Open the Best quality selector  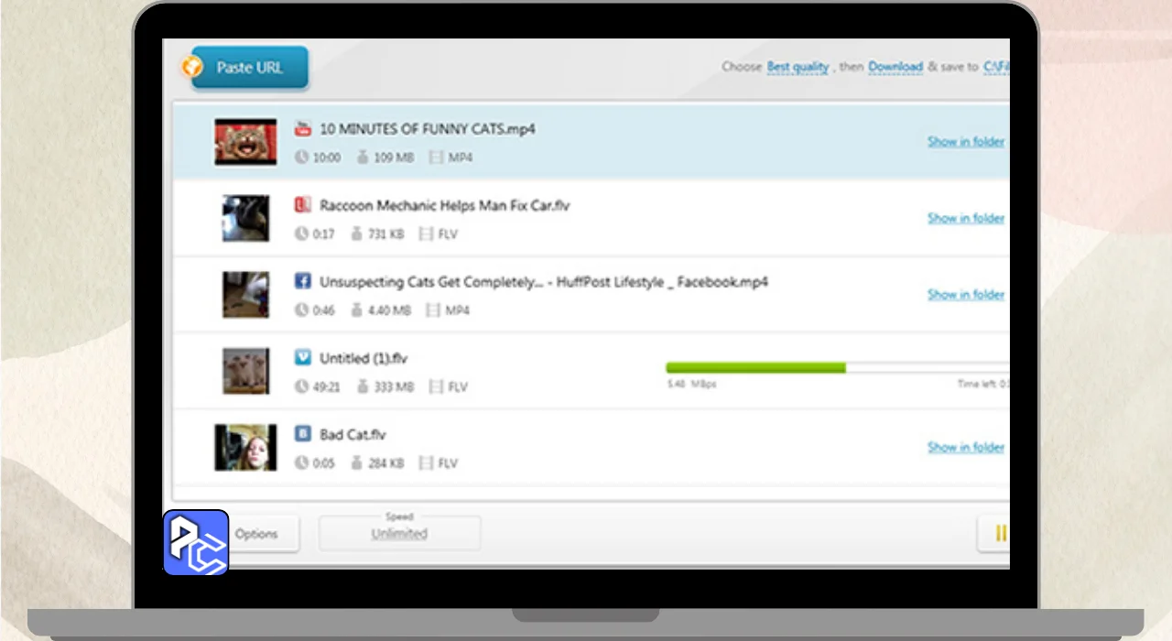click(798, 67)
